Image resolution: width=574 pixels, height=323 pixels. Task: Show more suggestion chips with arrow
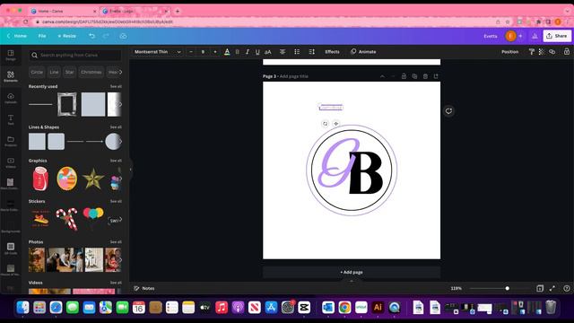120,72
